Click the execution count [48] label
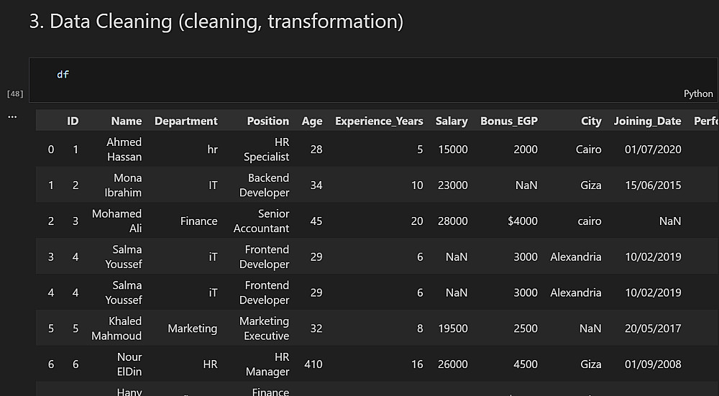The width and height of the screenshot is (719, 396). click(15, 93)
